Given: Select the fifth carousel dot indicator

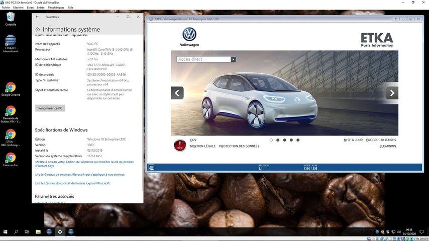Looking at the screenshot, I should (x=298, y=140).
